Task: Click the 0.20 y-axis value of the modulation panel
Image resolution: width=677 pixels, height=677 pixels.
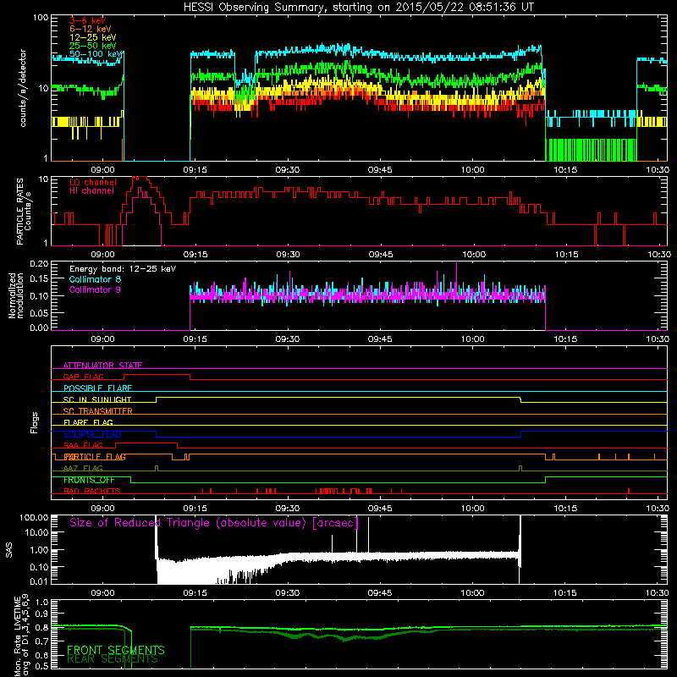Action: point(39,263)
